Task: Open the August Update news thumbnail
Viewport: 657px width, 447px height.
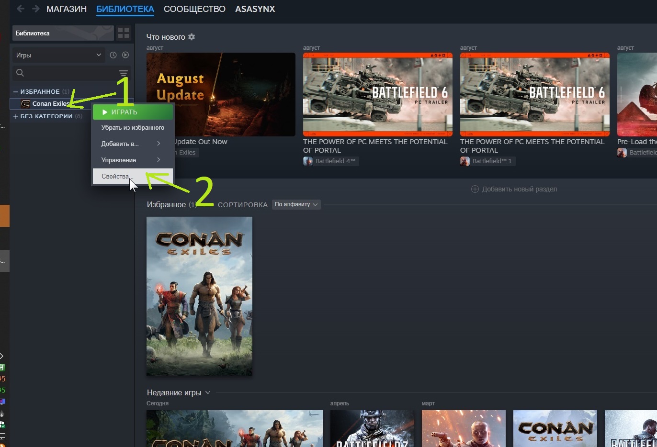Action: coord(221,94)
